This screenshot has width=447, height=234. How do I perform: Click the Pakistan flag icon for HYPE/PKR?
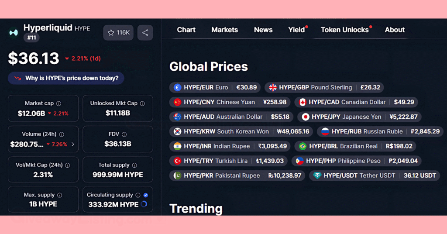[x=177, y=175]
